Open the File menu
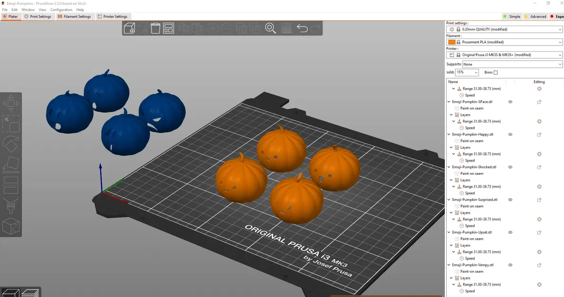The image size is (564, 297). [5, 10]
